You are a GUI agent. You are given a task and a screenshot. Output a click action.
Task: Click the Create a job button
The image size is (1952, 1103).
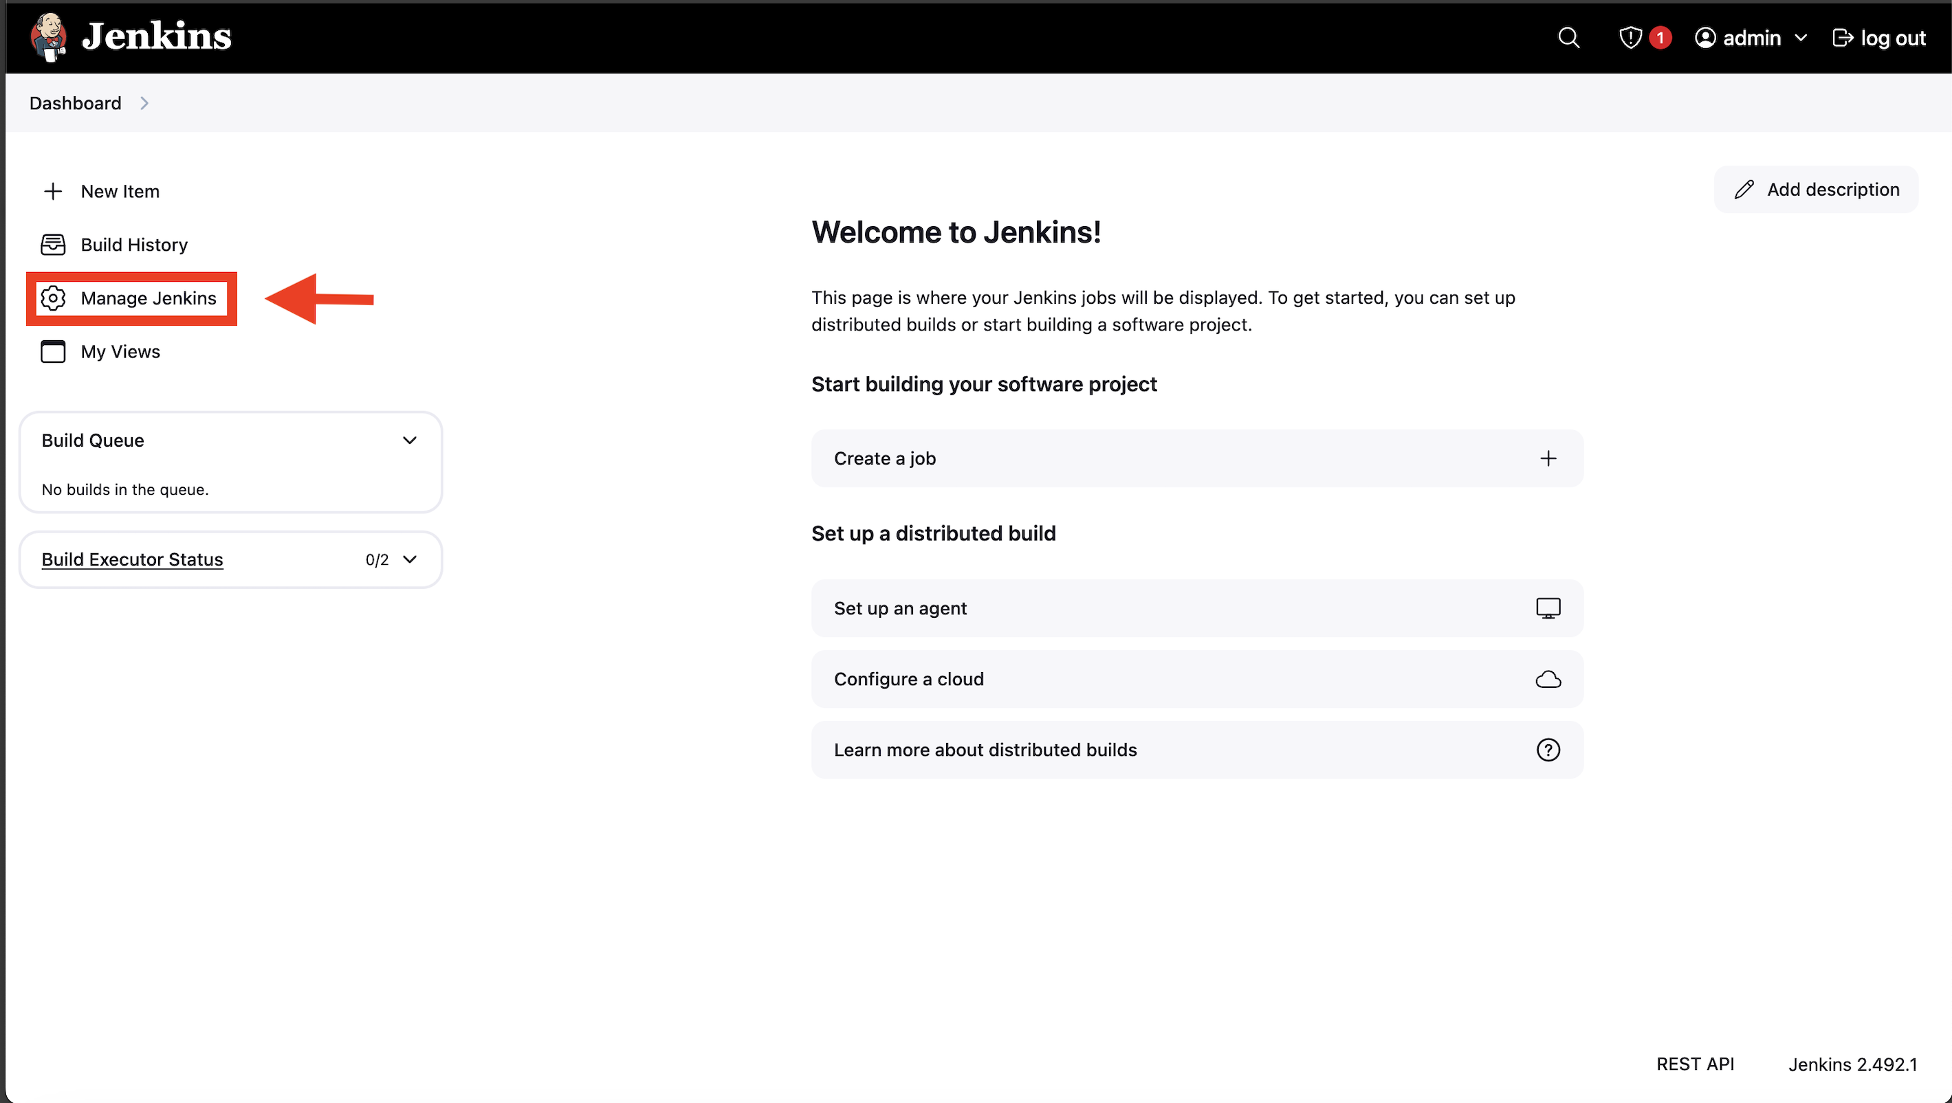pyautogui.click(x=1197, y=458)
